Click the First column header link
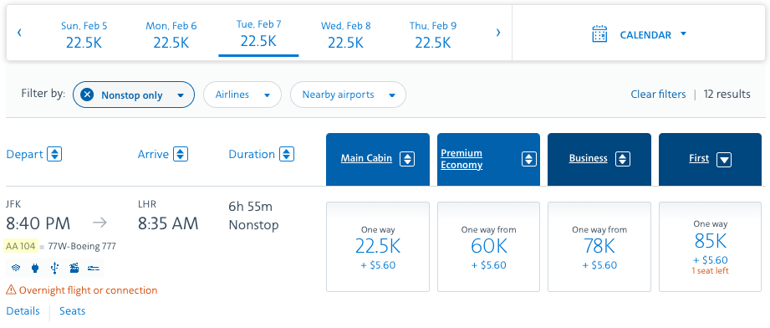Screen dimensions: 770x328 click(x=699, y=158)
